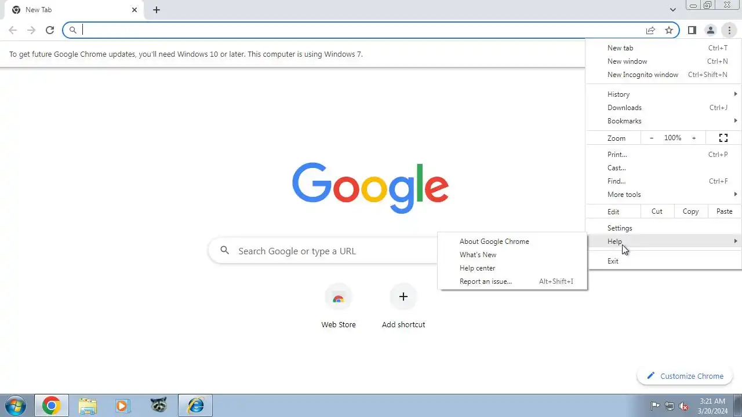This screenshot has width=742, height=417.
Task: Increase zoom with the plus button
Action: (x=694, y=138)
